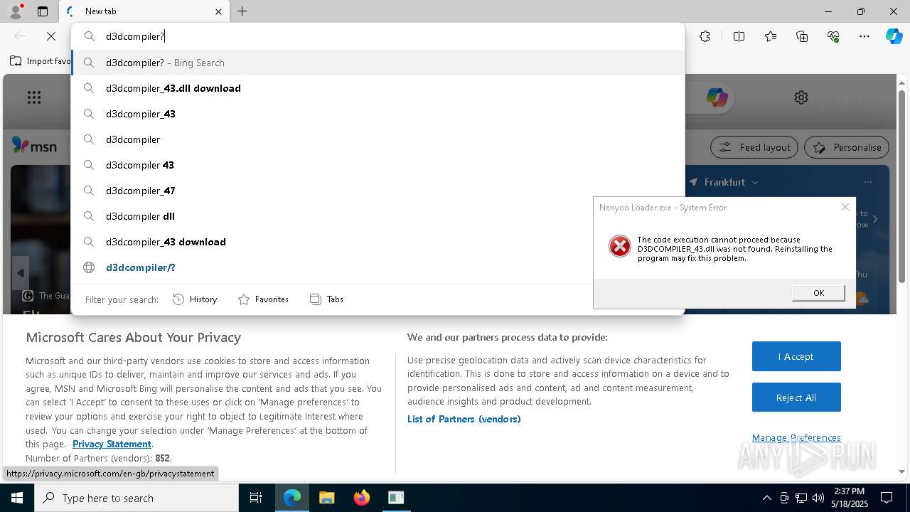Open the Collections icon
This screenshot has width=910, height=512.
(802, 36)
